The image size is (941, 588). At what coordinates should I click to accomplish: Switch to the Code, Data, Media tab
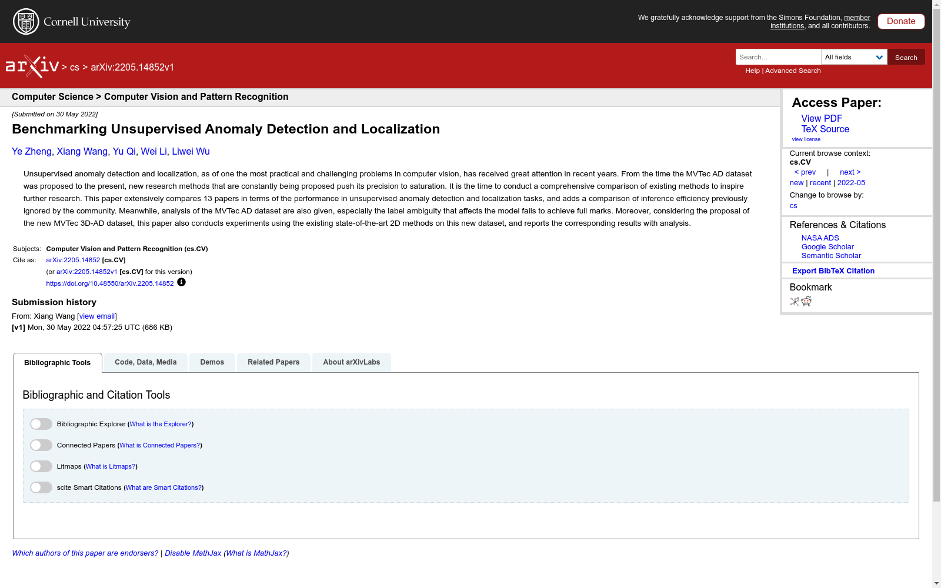[146, 362]
